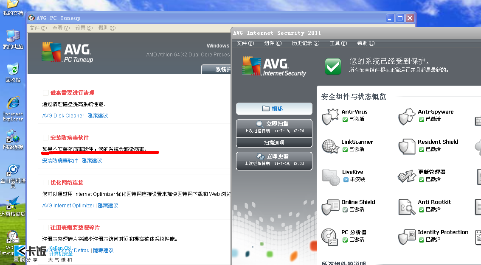This screenshot has width=481, height=265.
Task: Open 我的文档 desktop icon
Action: (13, 8)
